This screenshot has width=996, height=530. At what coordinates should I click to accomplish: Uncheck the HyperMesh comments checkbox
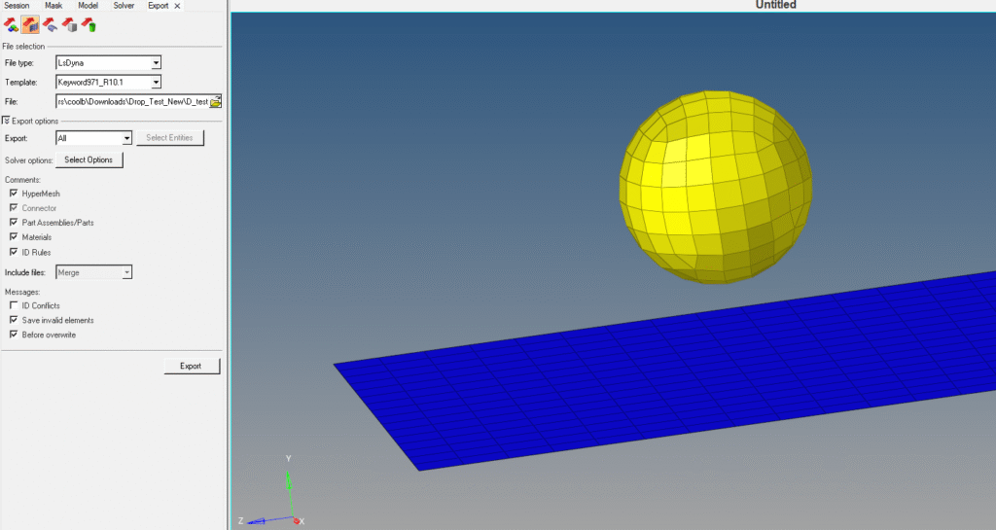(14, 194)
